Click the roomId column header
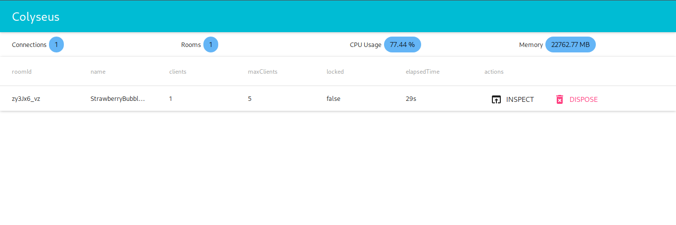The image size is (676, 225). pyautogui.click(x=22, y=72)
